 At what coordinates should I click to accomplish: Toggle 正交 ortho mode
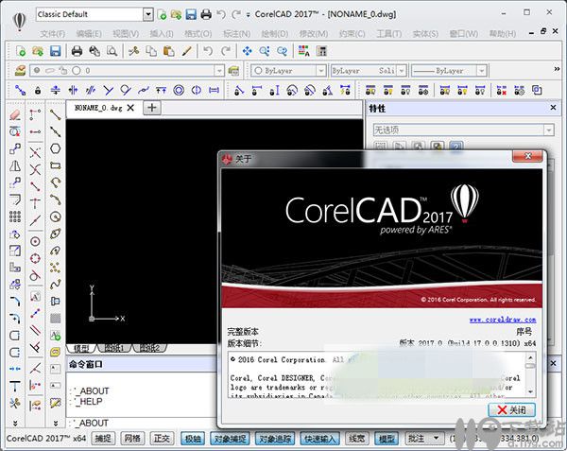[162, 439]
